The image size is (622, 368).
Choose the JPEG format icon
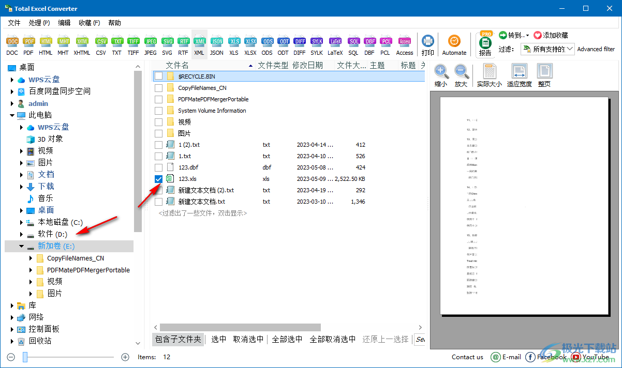point(151,46)
